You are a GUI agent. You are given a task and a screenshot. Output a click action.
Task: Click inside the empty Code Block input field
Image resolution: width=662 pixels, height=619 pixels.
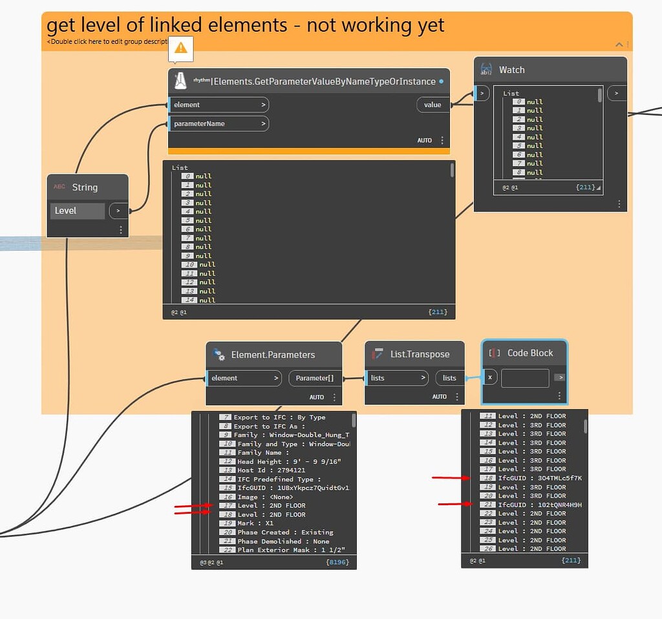coord(524,378)
